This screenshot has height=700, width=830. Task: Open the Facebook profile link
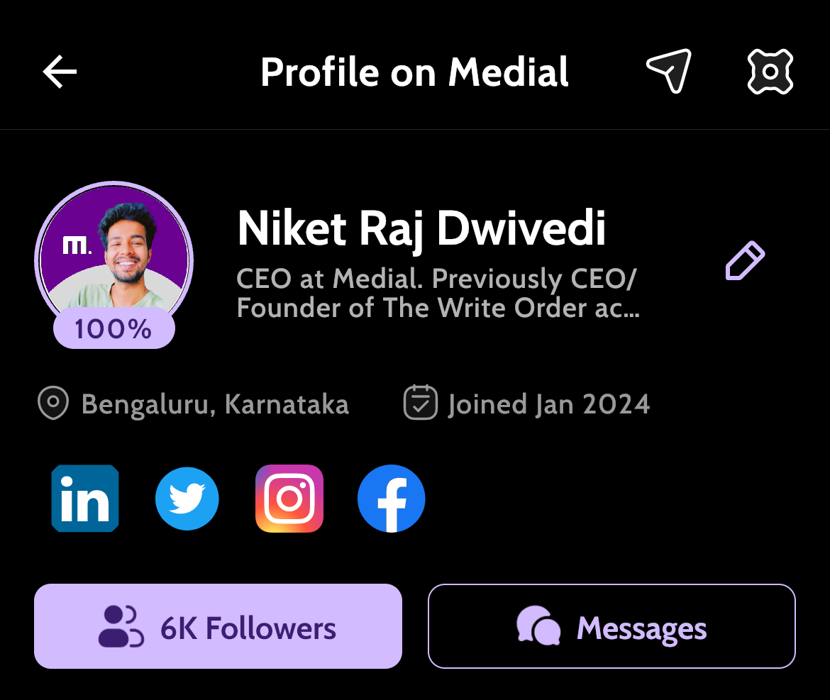tap(391, 499)
